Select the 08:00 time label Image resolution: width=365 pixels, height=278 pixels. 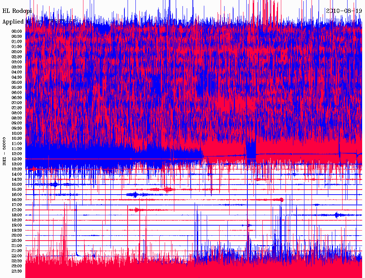click(17, 113)
